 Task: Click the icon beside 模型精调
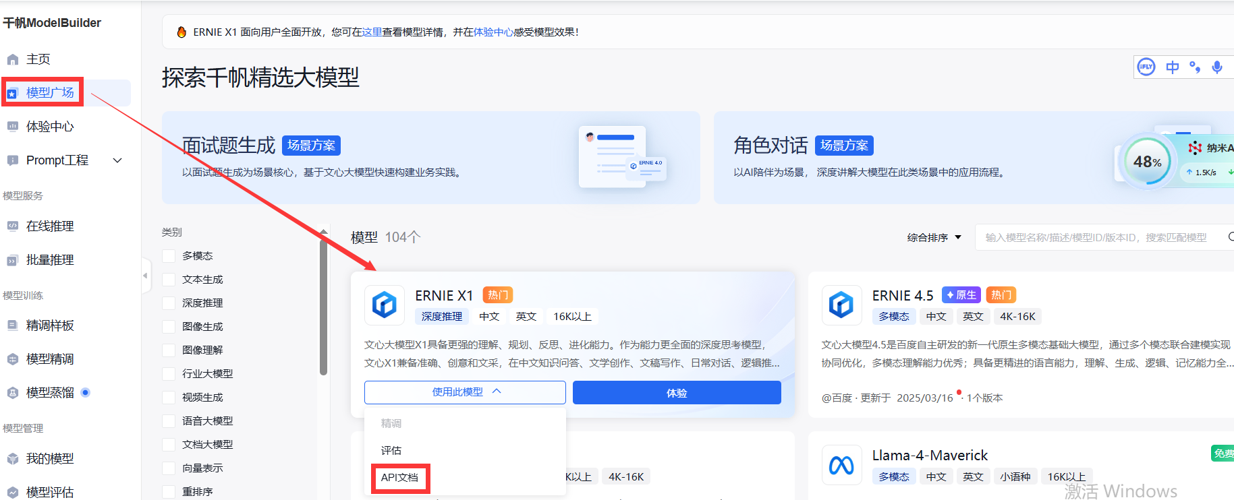coord(12,359)
